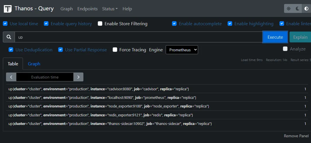Go to previous evaluation time arrow
Viewport: 311px width, 143px height.
point(11,77)
